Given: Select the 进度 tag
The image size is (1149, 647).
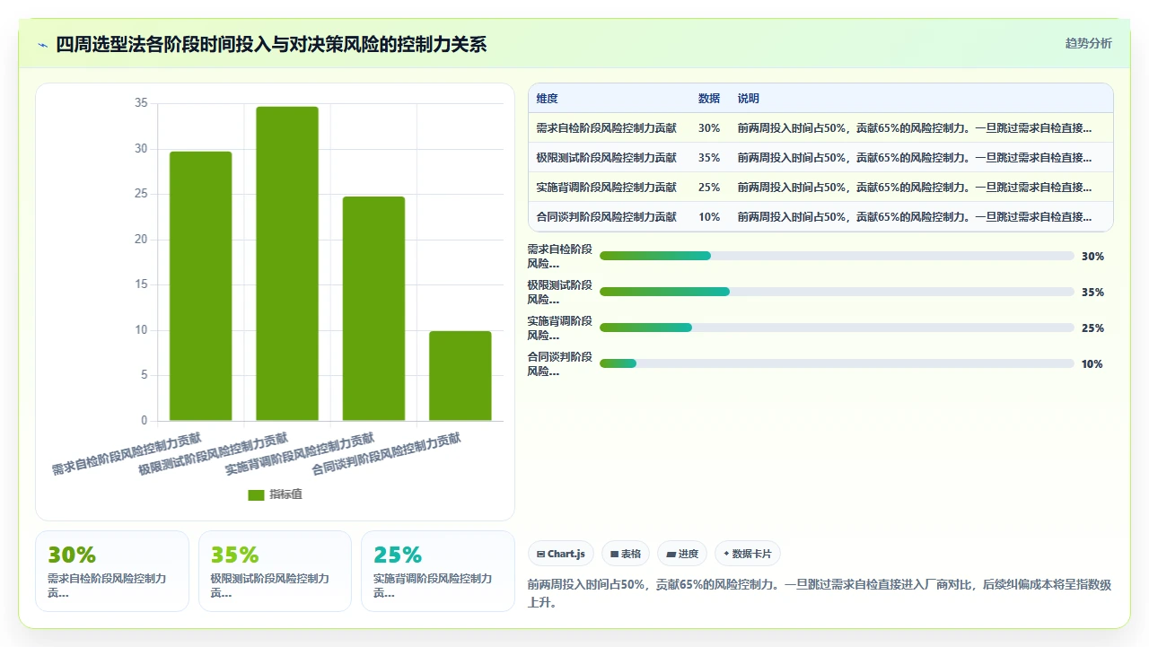Looking at the screenshot, I should click(682, 554).
